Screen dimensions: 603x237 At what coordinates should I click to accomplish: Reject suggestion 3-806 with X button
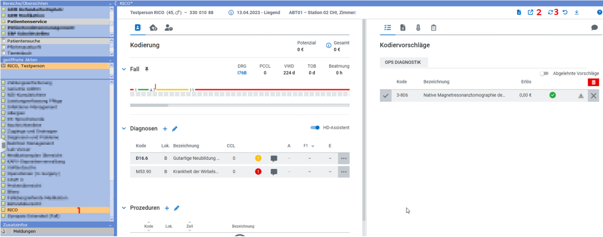click(593, 96)
